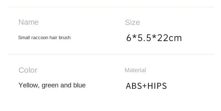This screenshot has height=111, width=221.
Task: Click the word brush in product name
Action: tap(65, 37)
